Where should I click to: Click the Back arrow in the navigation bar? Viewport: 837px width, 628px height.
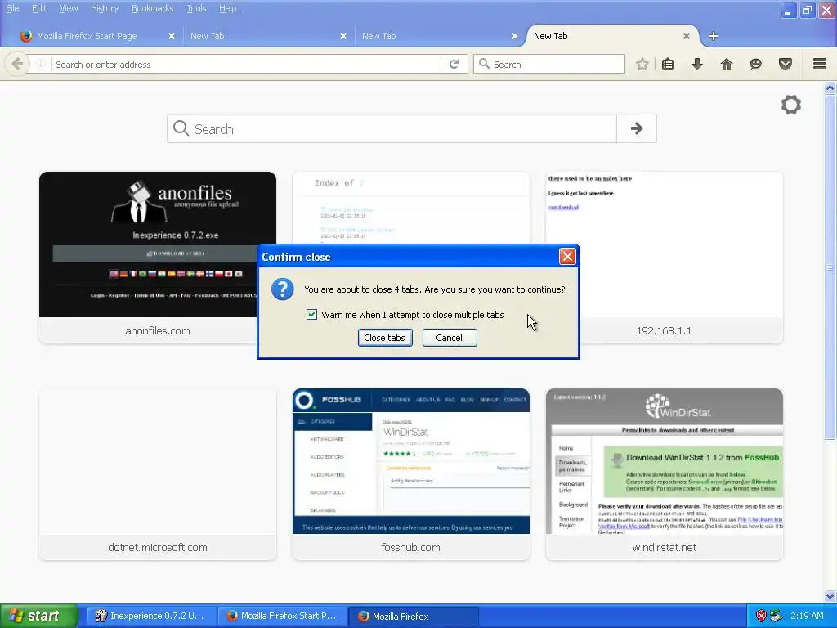(17, 64)
